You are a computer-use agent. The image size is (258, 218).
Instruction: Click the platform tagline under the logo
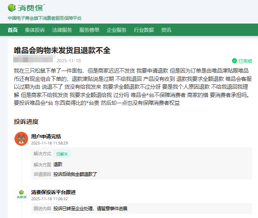[45, 18]
